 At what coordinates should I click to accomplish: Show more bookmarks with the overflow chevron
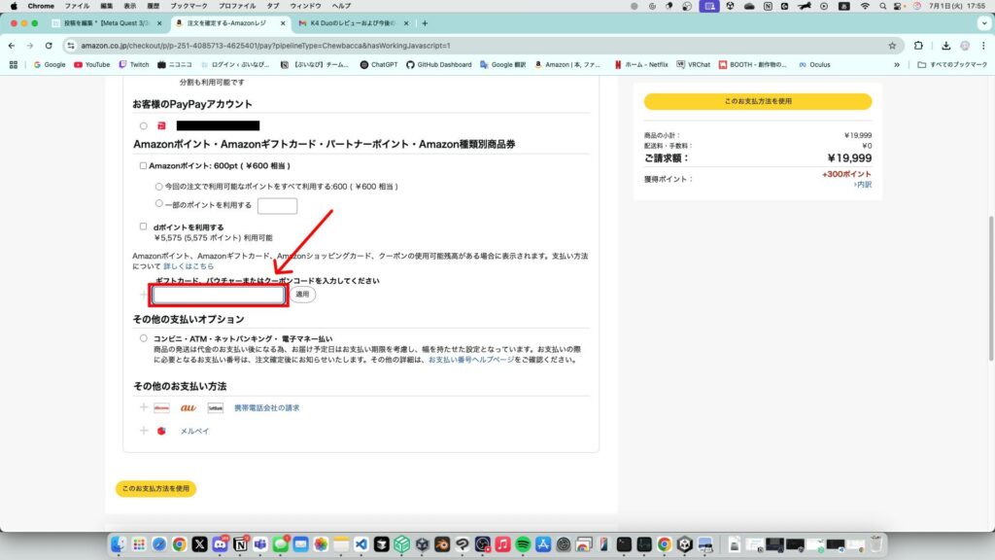[x=897, y=65]
